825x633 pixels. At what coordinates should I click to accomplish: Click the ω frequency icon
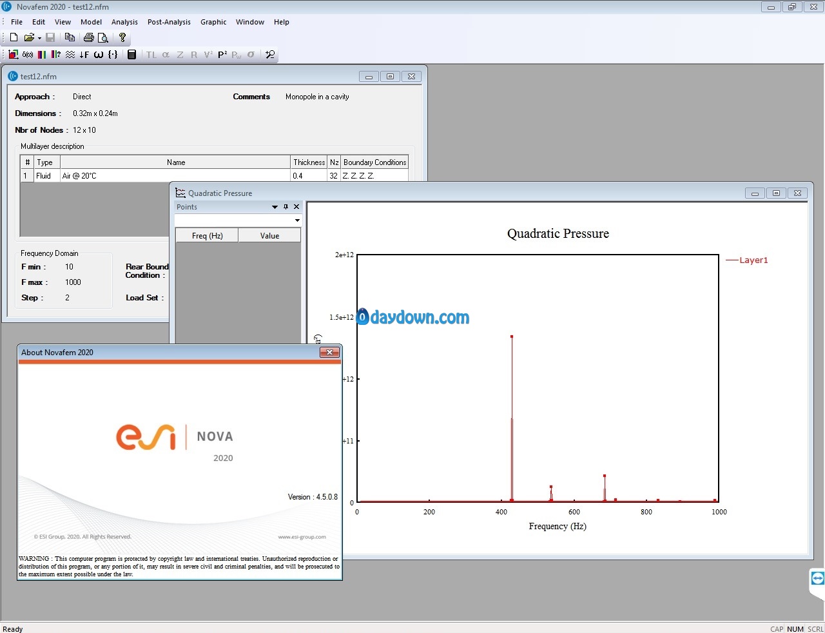(99, 55)
